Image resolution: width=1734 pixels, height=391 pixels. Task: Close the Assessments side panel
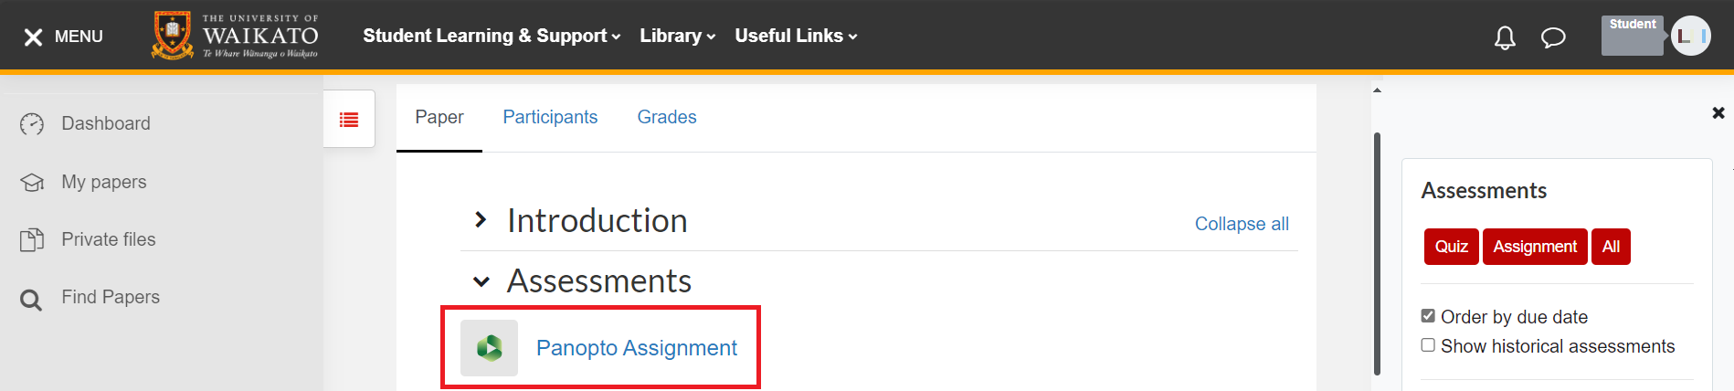coord(1718,112)
